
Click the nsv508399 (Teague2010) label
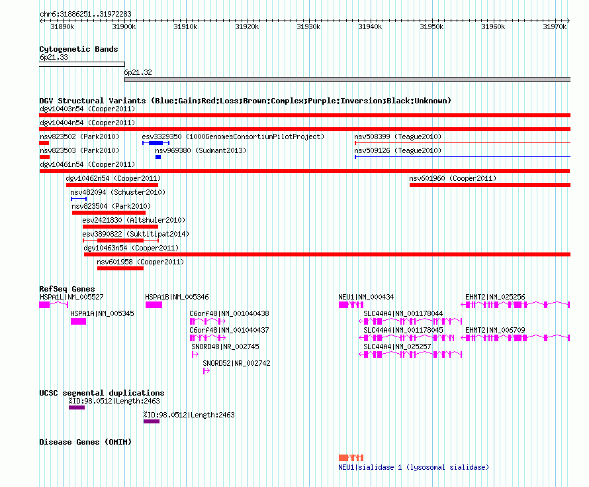[x=398, y=137]
